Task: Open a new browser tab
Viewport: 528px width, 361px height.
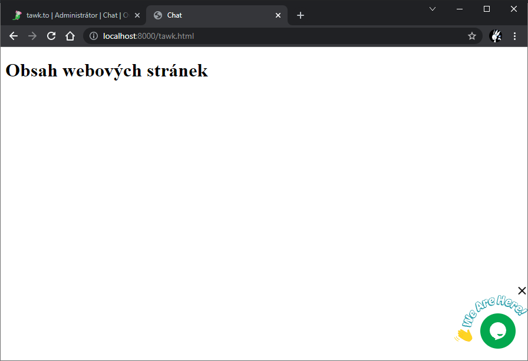Action: 301,15
